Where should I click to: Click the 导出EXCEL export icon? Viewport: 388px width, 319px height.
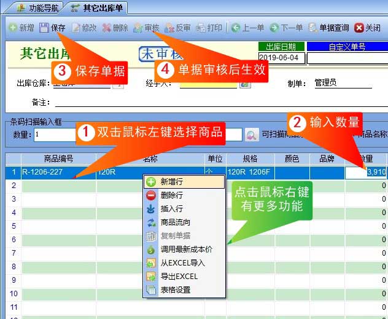tap(150, 277)
